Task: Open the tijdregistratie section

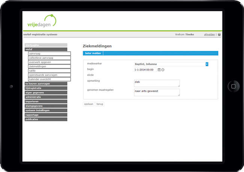Action: (x=46, y=88)
